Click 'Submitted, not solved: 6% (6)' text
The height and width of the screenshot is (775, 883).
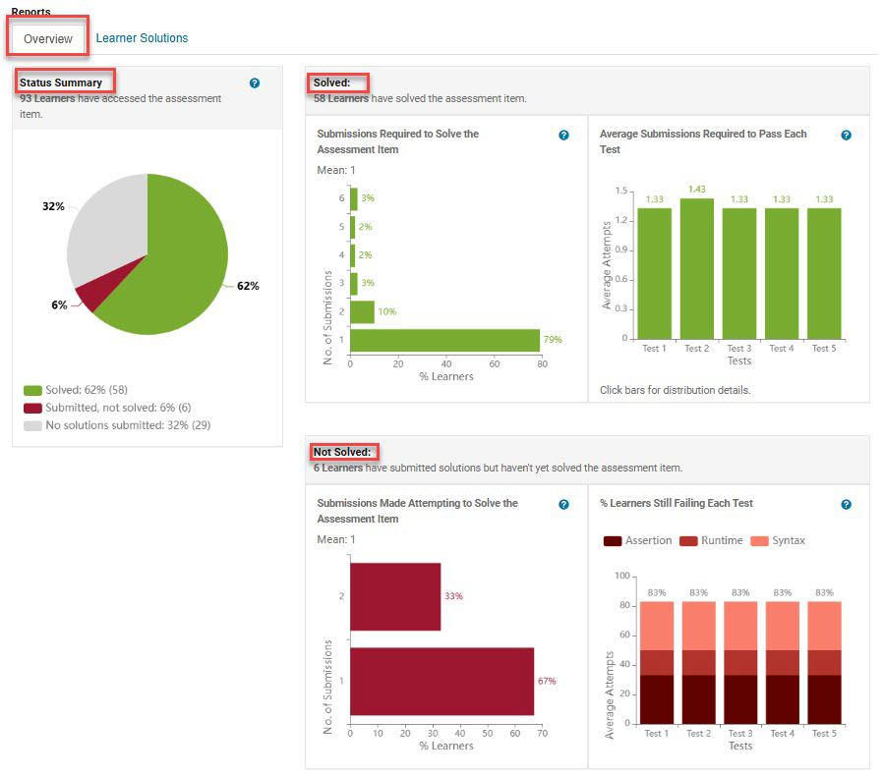point(118,408)
